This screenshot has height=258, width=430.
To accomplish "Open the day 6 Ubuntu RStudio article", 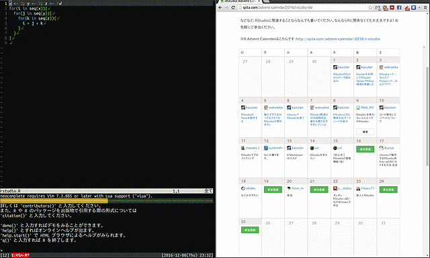I will (x=296, y=116).
